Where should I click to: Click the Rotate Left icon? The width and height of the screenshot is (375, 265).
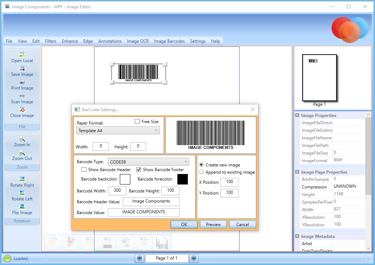pyautogui.click(x=22, y=193)
